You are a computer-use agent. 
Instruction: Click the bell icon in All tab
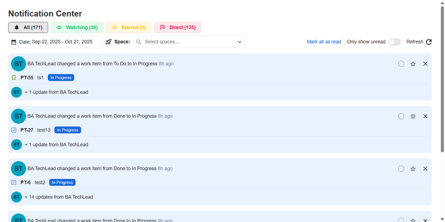tap(17, 27)
